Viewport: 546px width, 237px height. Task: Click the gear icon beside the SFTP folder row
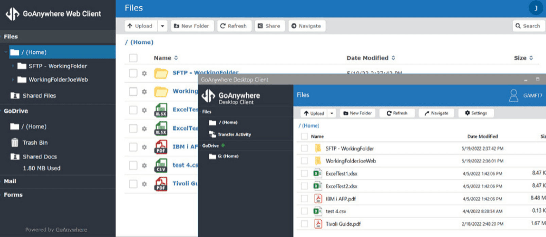point(144,73)
